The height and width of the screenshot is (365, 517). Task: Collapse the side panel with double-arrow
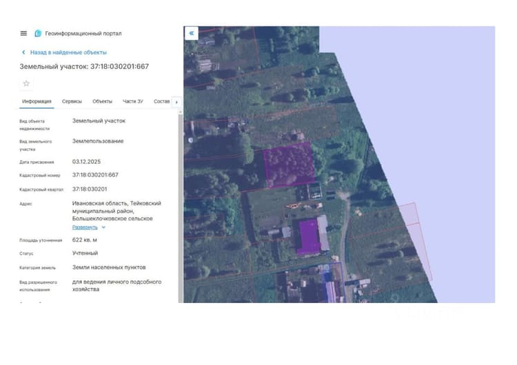coord(192,33)
